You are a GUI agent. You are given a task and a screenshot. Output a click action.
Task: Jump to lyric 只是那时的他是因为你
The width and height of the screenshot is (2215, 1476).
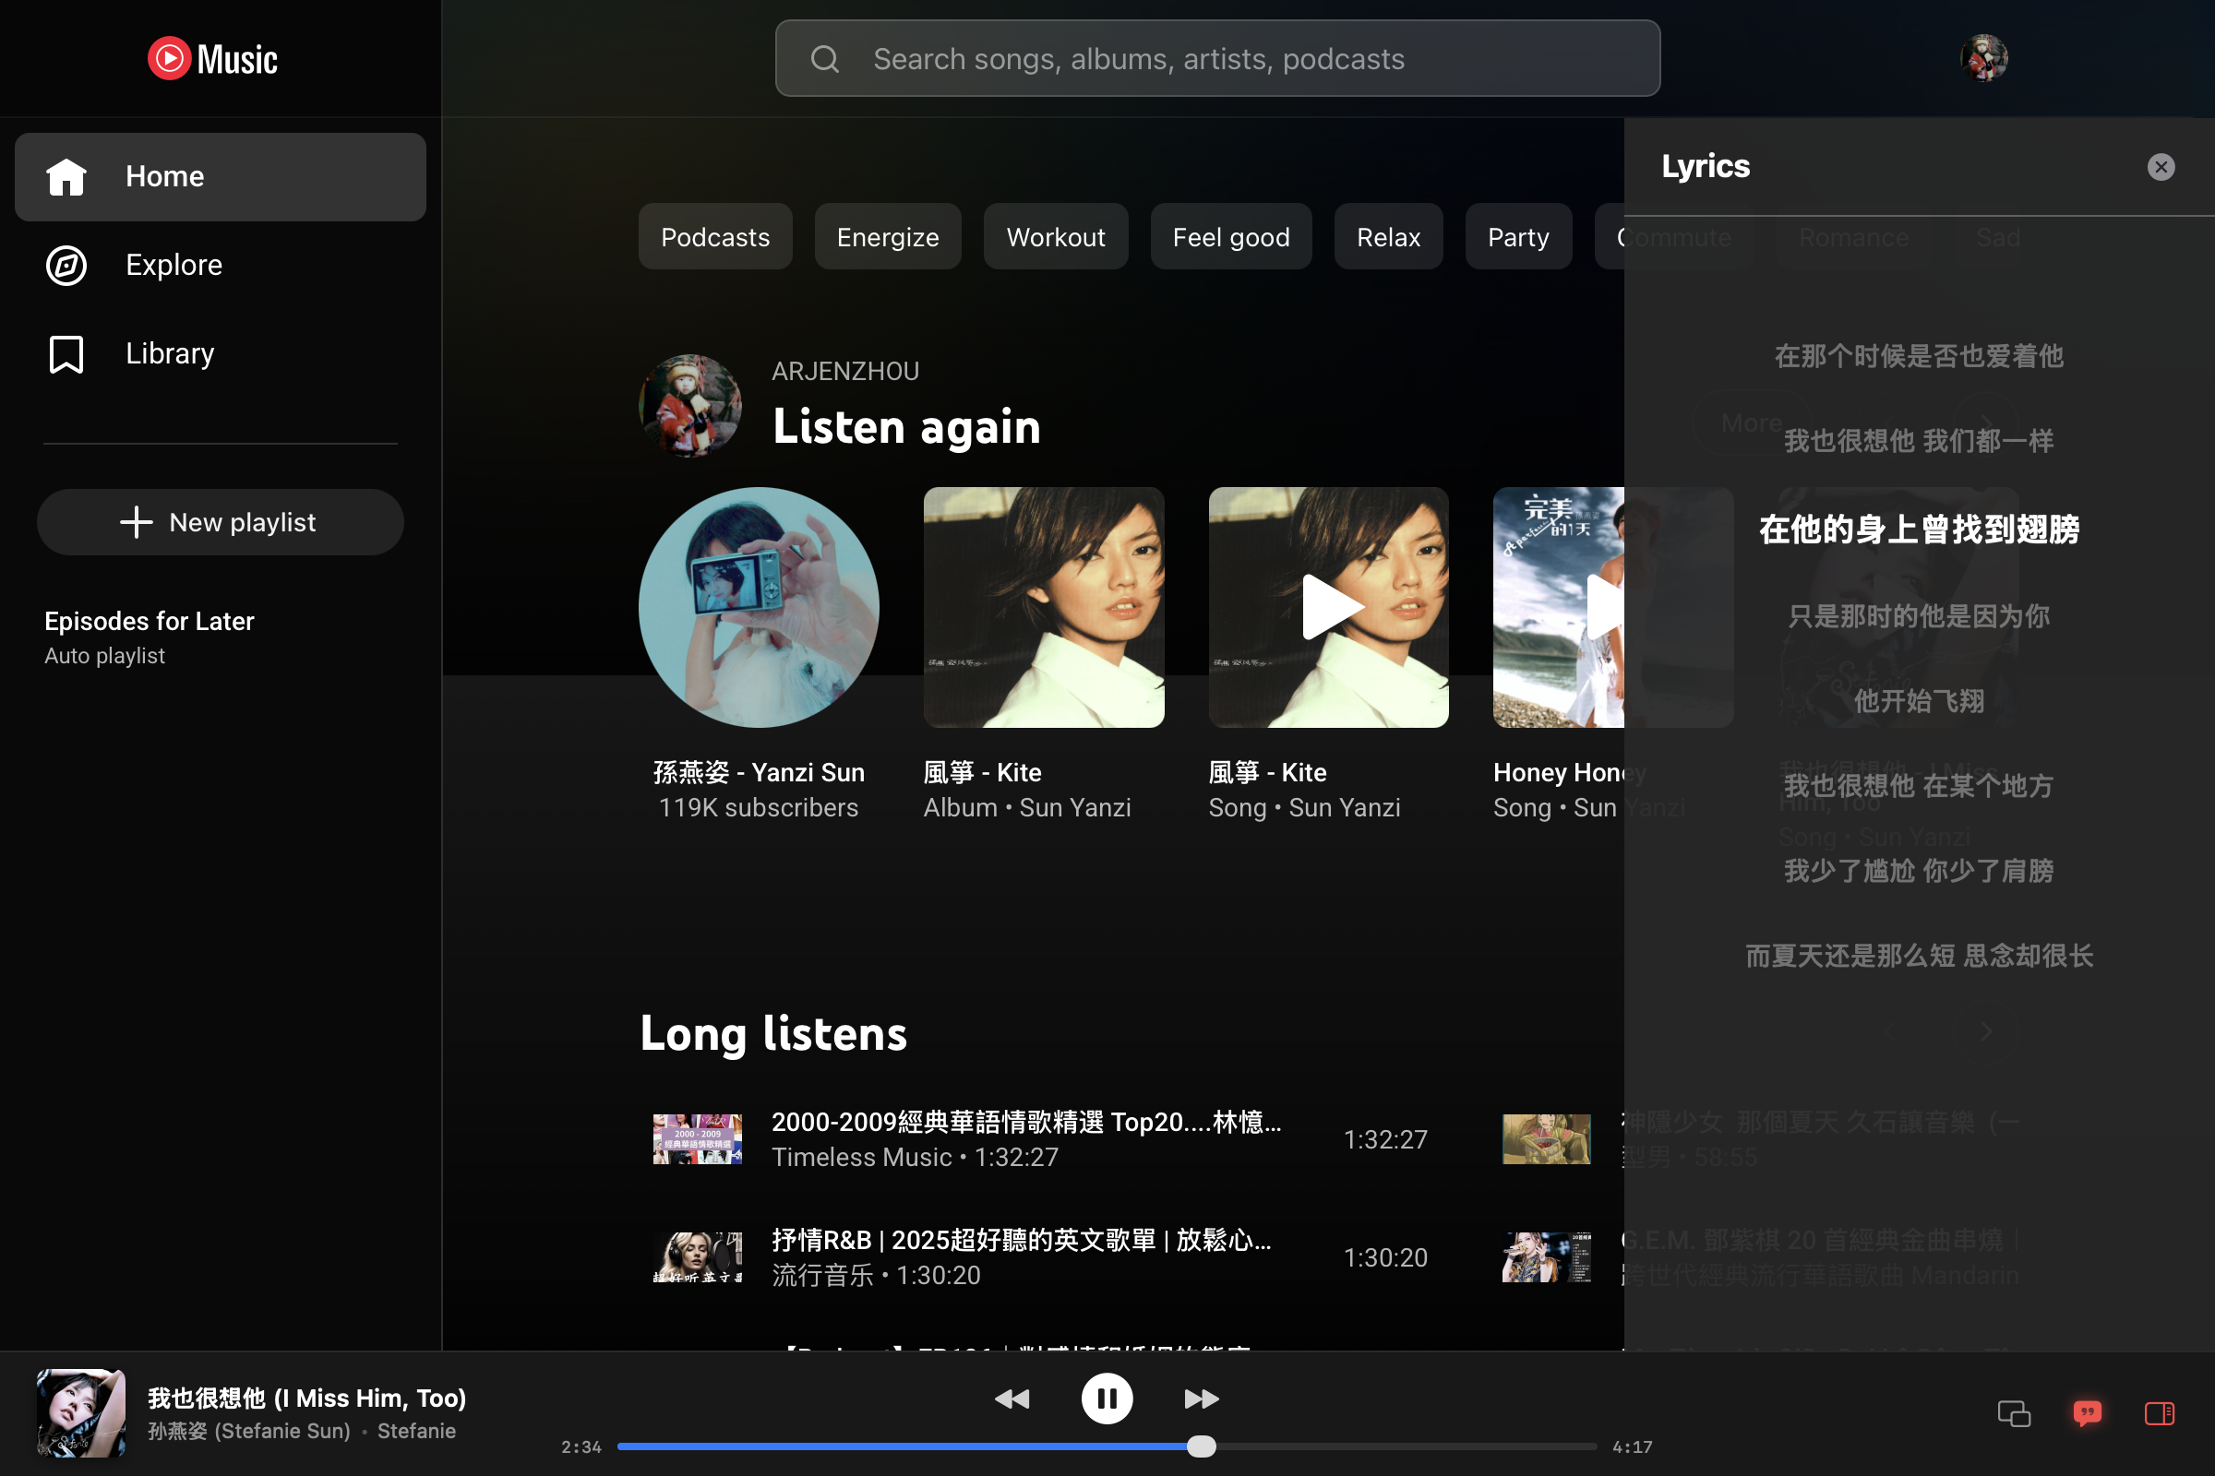pyautogui.click(x=1920, y=616)
